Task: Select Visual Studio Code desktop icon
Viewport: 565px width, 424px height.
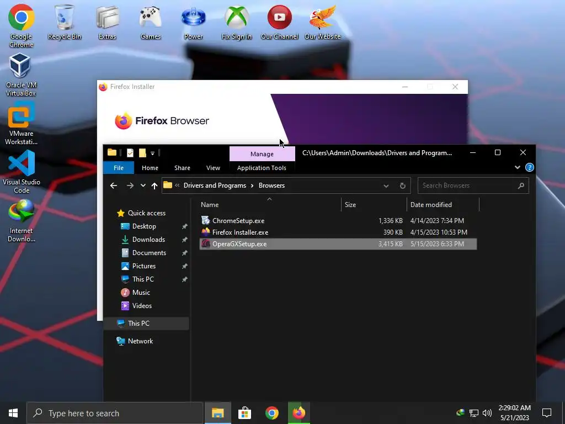Action: point(22,172)
